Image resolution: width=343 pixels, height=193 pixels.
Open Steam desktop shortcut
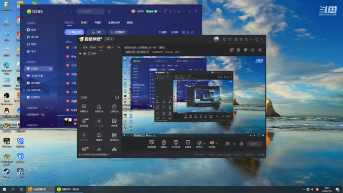6,173
